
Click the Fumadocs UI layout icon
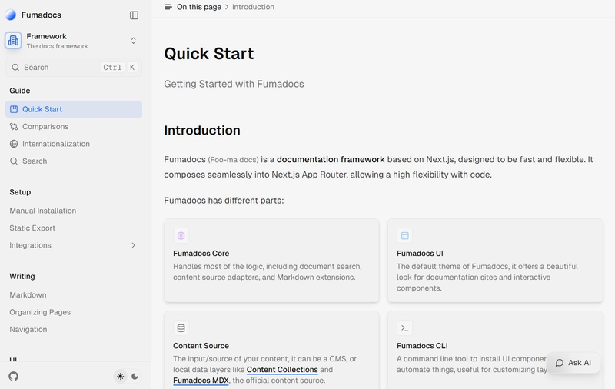pos(404,236)
